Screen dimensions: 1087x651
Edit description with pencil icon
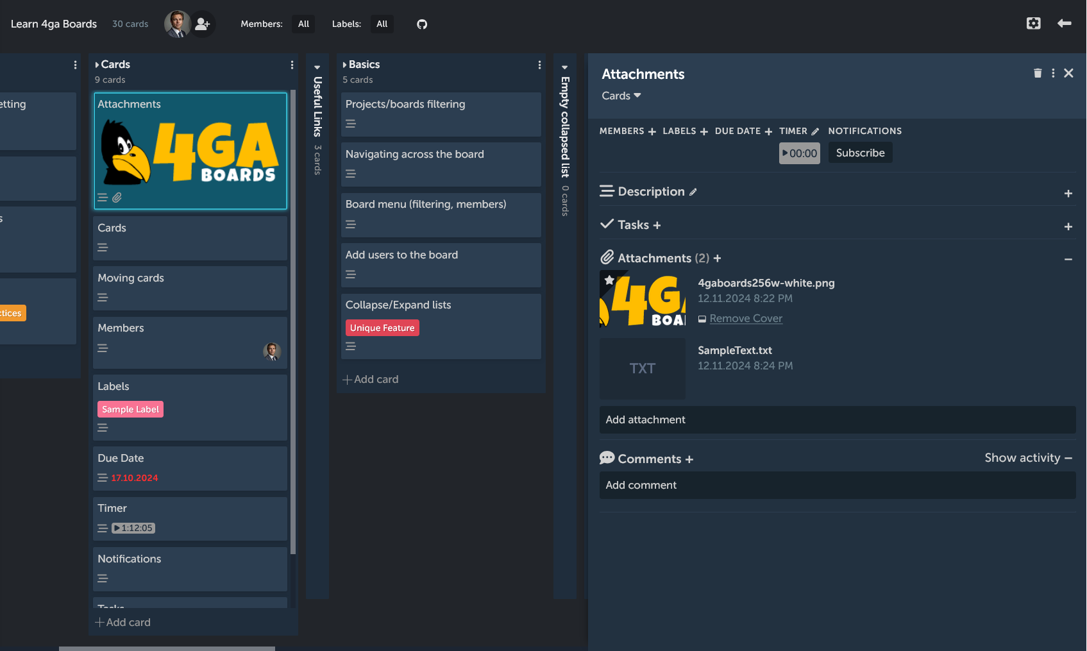(x=693, y=192)
